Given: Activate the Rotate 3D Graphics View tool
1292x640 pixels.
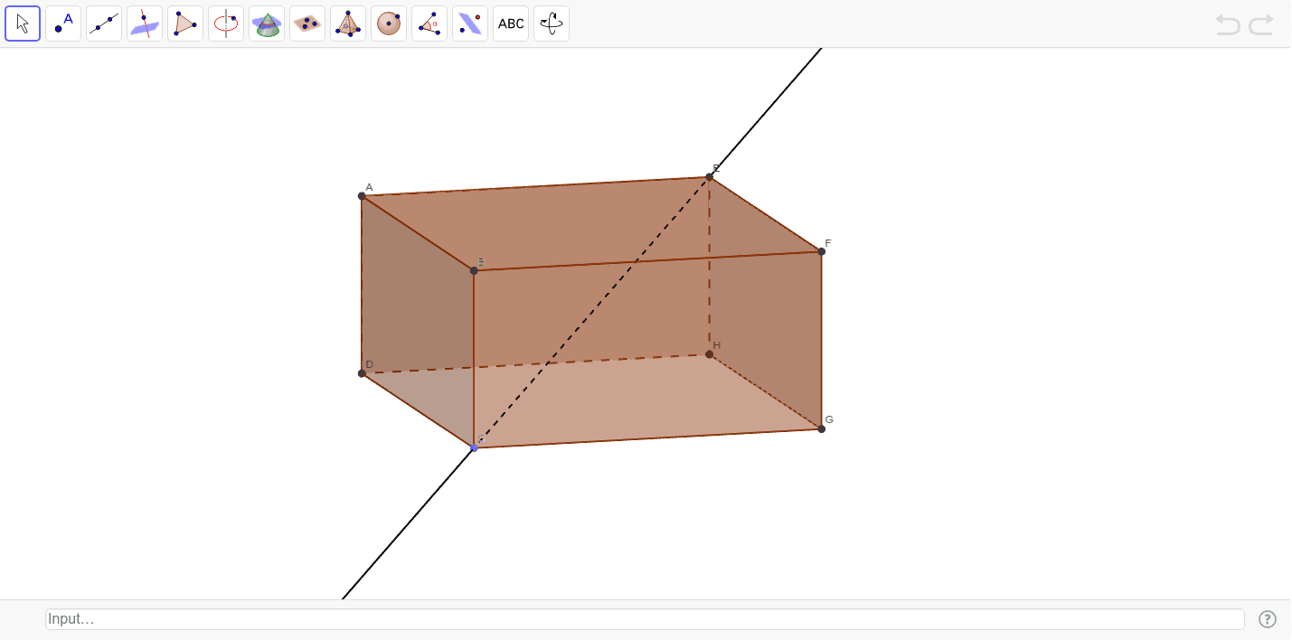Looking at the screenshot, I should click(552, 24).
